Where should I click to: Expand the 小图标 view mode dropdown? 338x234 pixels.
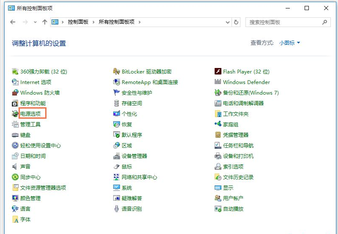click(290, 43)
